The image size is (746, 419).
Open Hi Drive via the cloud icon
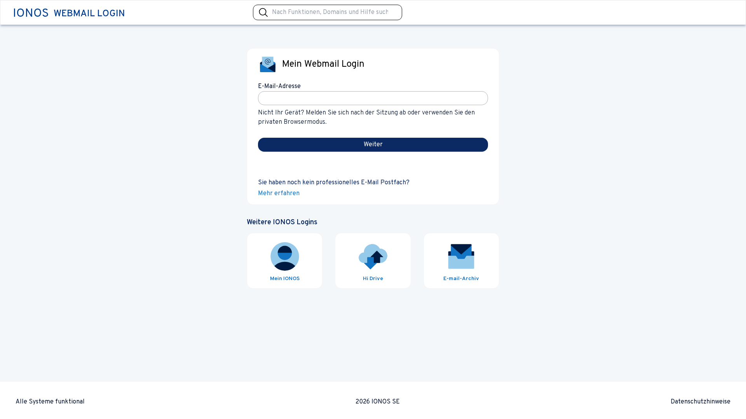tap(373, 256)
